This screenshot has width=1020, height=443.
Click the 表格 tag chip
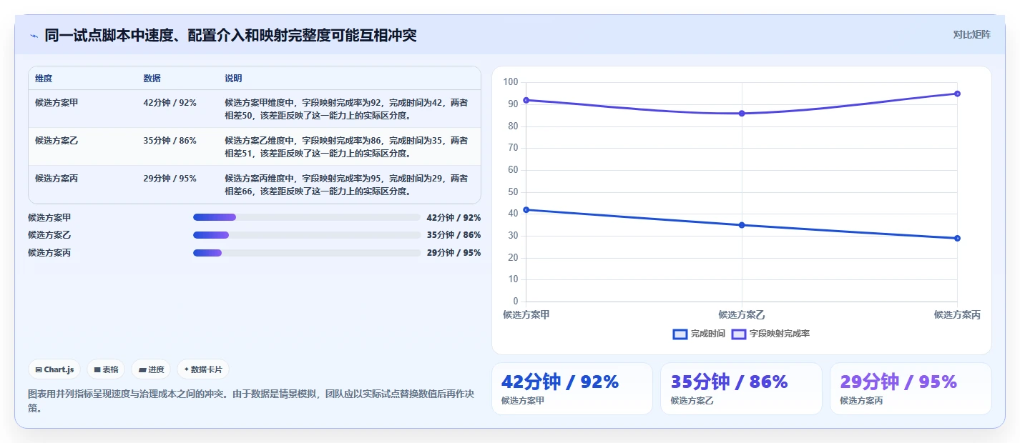click(x=106, y=369)
